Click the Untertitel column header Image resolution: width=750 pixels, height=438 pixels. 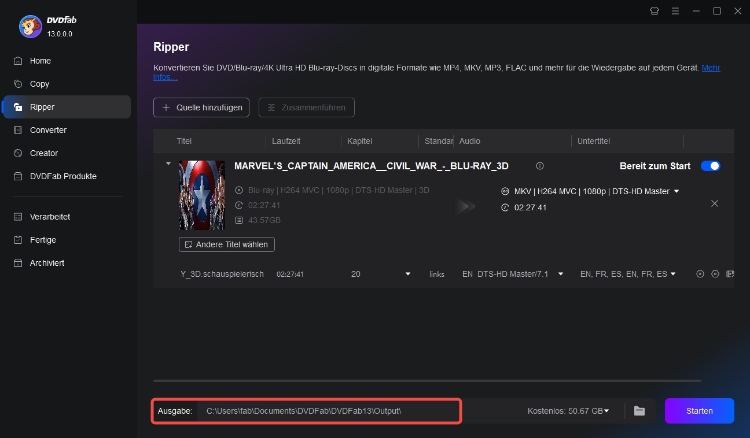coord(594,141)
